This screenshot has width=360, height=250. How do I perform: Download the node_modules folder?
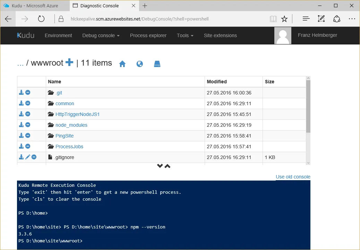click(21, 125)
